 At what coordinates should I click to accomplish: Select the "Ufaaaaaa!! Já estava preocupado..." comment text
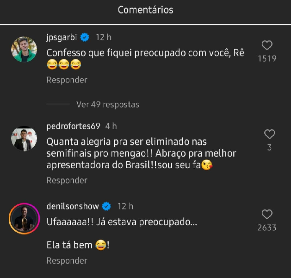click(x=122, y=222)
